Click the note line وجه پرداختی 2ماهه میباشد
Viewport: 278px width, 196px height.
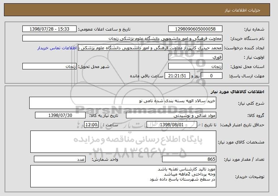pos(190,174)
